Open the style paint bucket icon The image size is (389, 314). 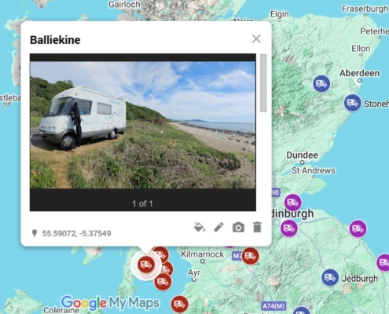(x=200, y=227)
